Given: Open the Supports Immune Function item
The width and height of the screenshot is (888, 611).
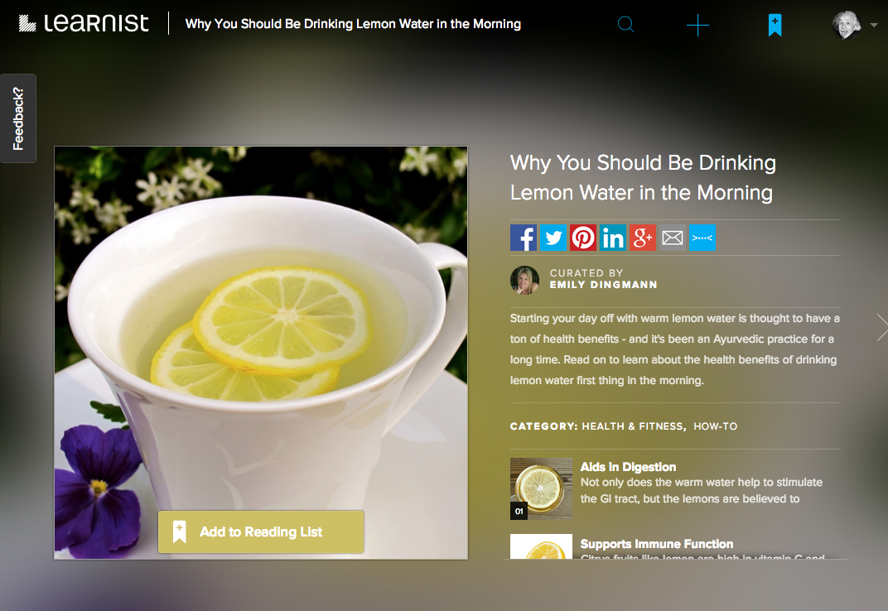Looking at the screenshot, I should [656, 544].
